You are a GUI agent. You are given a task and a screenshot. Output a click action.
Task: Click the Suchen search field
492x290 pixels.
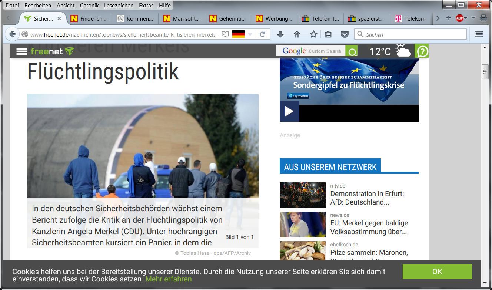(x=410, y=34)
